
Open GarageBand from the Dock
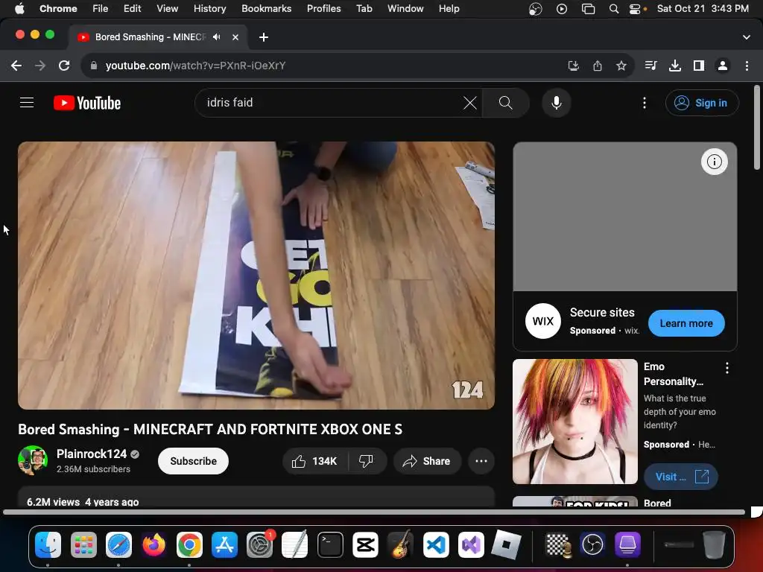tap(400, 544)
